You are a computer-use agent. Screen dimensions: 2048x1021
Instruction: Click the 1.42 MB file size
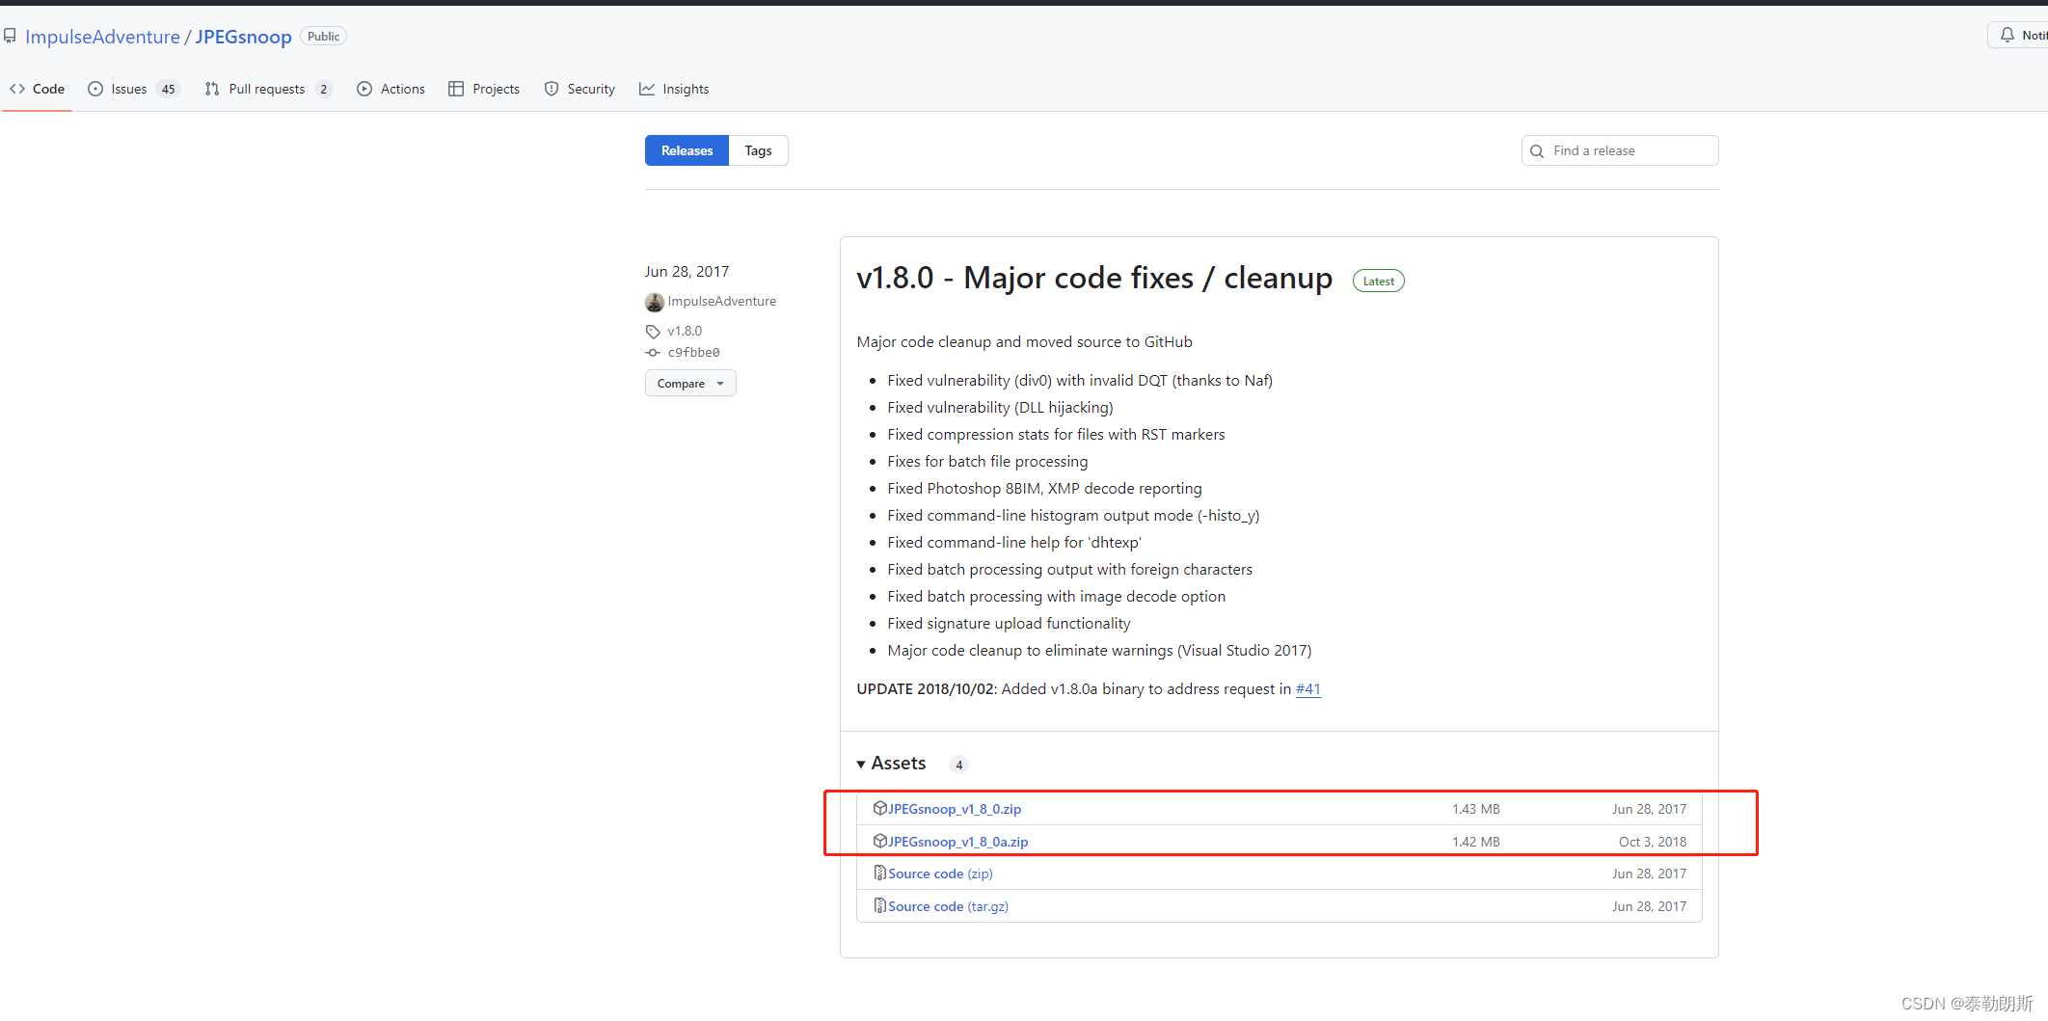(1475, 842)
